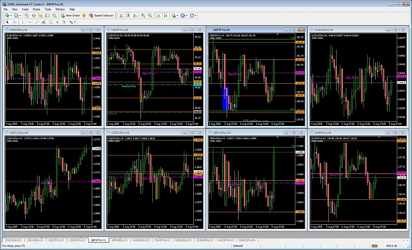Zoom in on the chart
Image resolution: width=412 pixels, height=250 pixels.
tap(143, 16)
